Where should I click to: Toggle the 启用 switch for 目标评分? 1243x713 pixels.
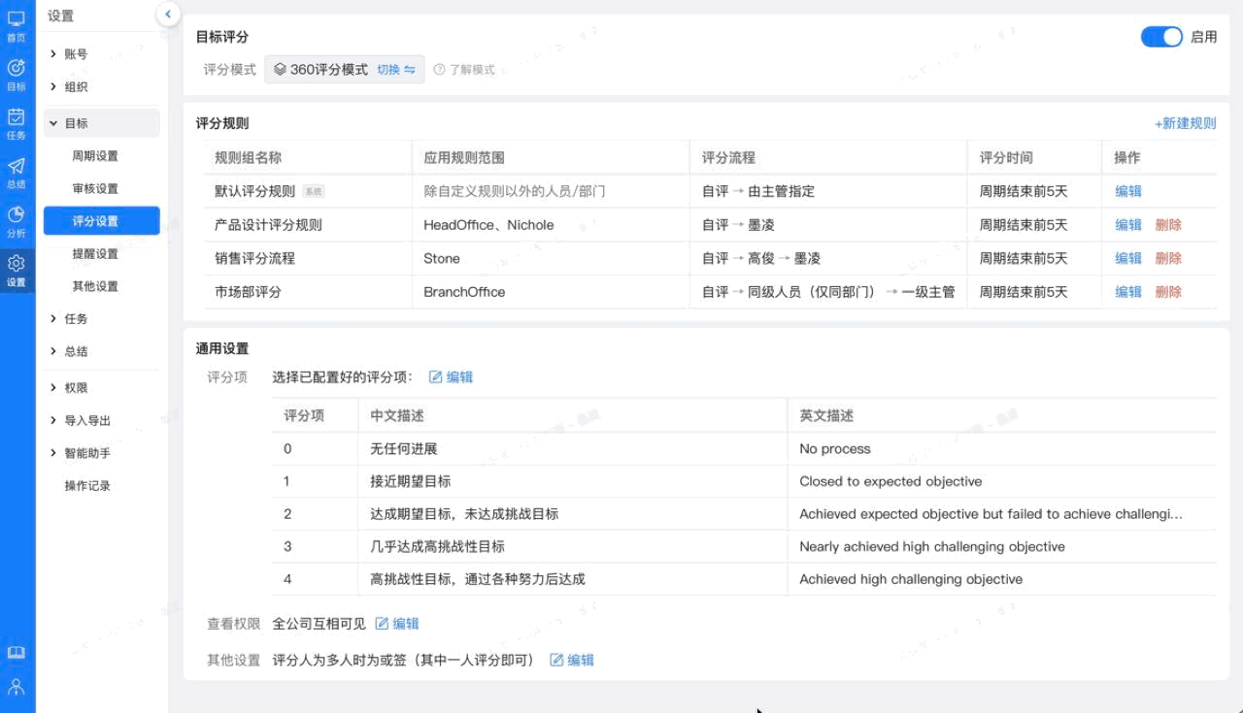(1161, 37)
